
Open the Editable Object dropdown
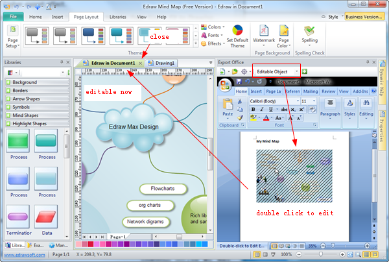296,71
